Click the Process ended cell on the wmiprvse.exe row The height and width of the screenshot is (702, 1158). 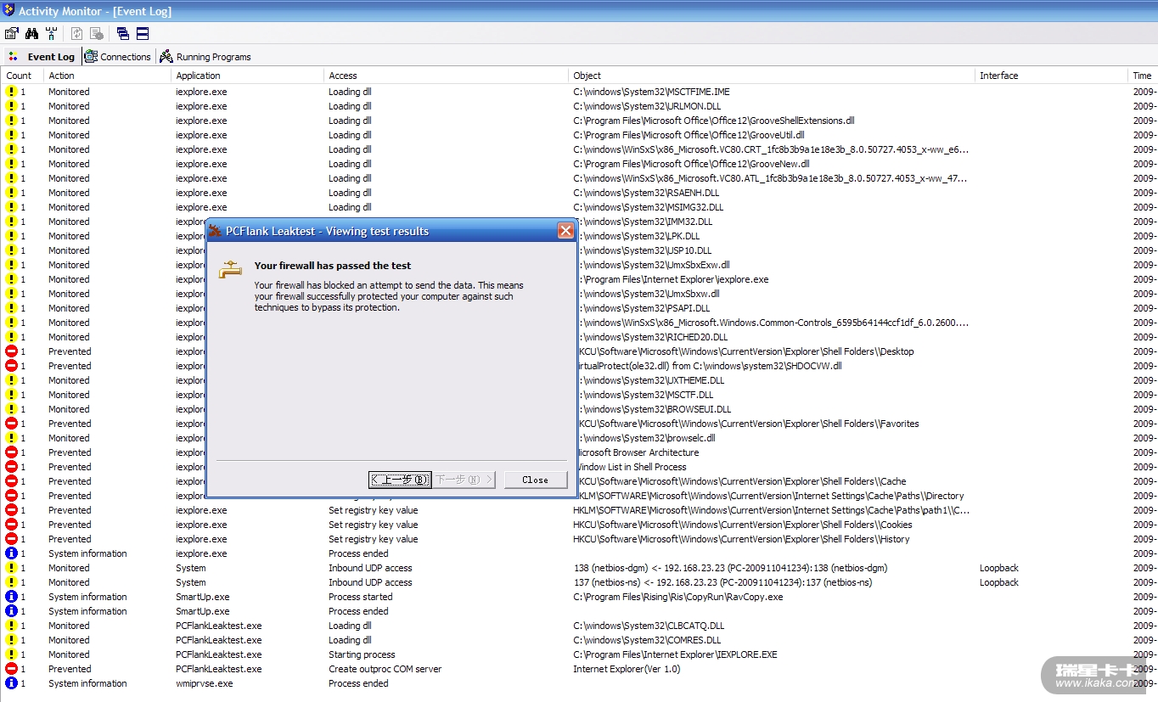click(x=358, y=683)
